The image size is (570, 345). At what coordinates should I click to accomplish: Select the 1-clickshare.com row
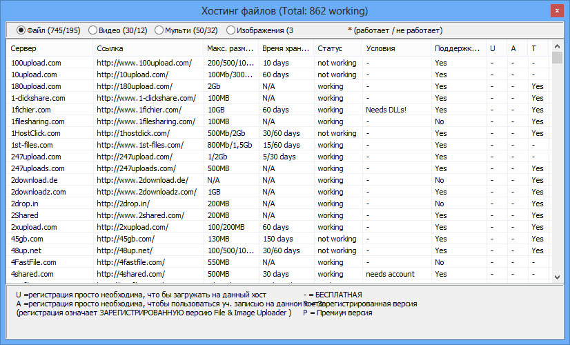click(x=279, y=98)
